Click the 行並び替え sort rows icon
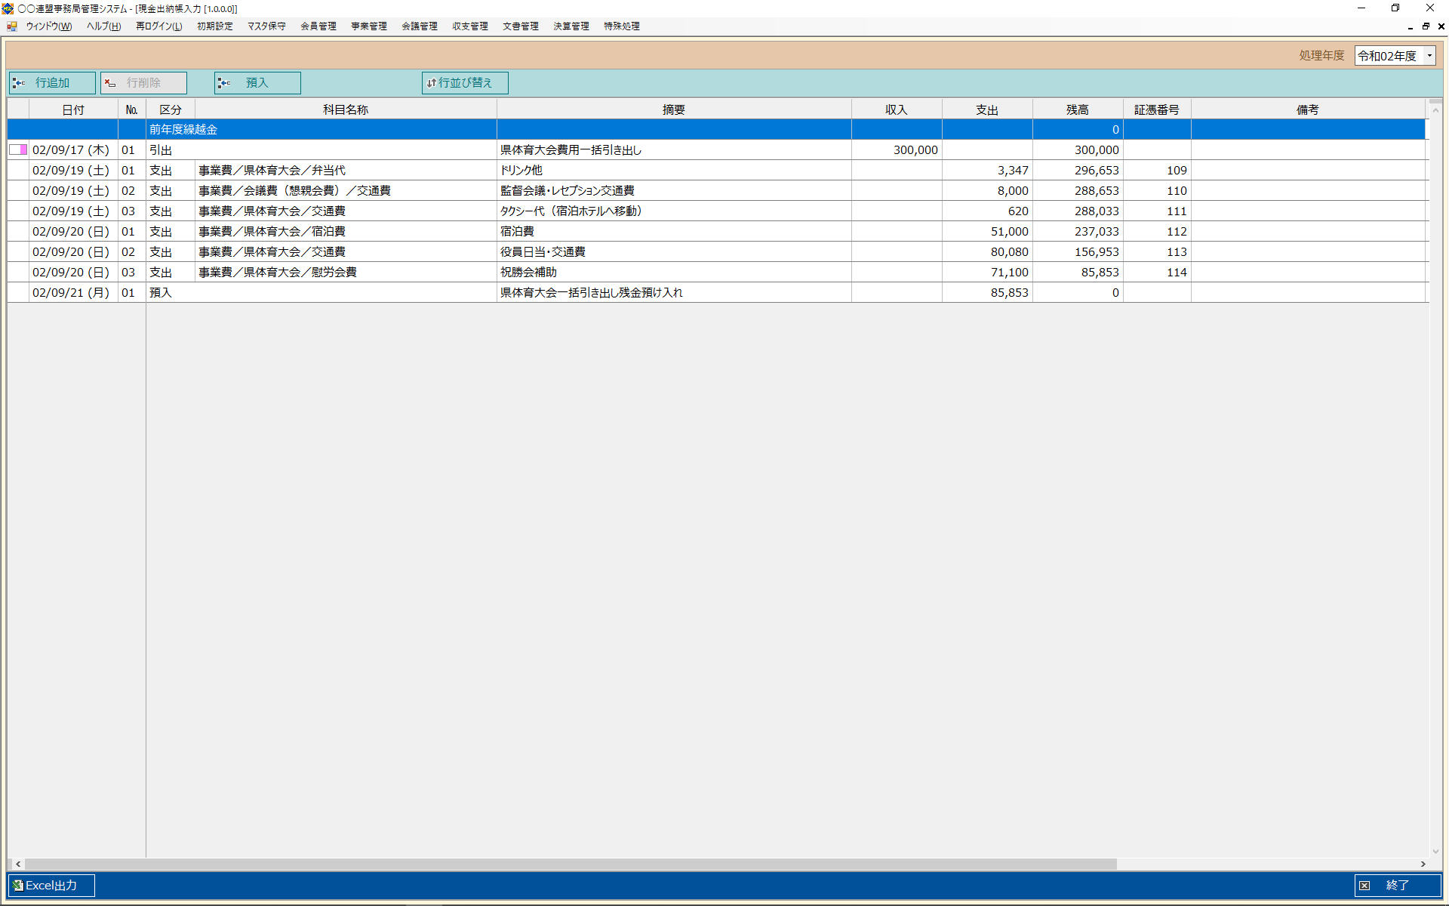The width and height of the screenshot is (1449, 906). coord(432,83)
